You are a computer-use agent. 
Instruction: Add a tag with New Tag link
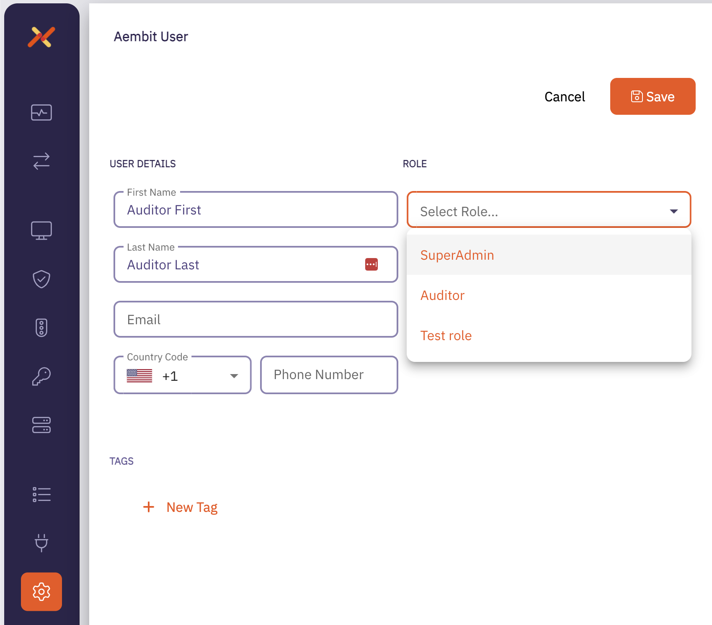click(x=181, y=507)
